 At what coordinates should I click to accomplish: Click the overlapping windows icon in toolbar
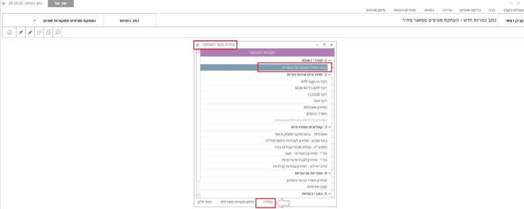[39, 32]
